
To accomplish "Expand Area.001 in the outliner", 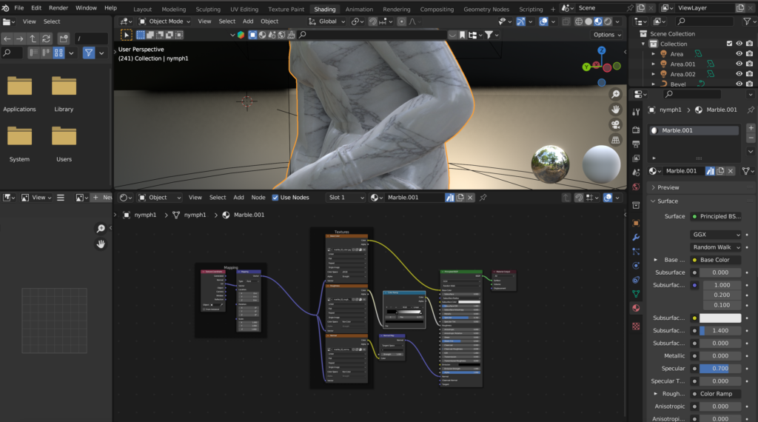I will coord(654,64).
